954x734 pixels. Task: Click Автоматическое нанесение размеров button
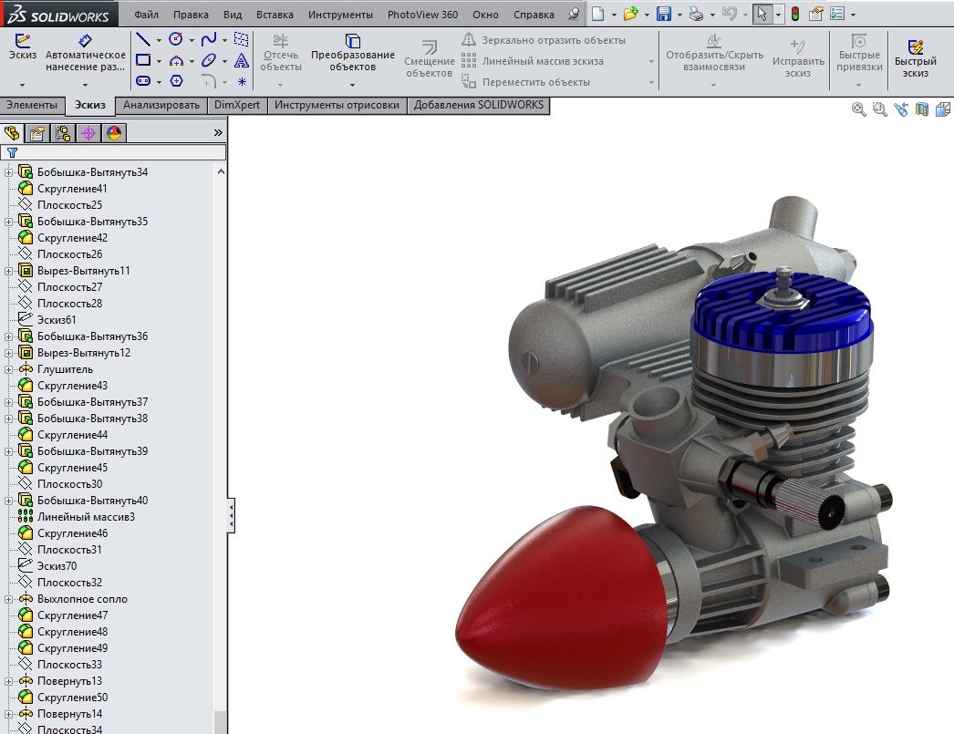[x=85, y=54]
